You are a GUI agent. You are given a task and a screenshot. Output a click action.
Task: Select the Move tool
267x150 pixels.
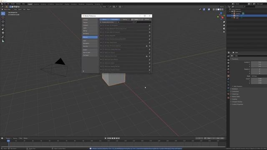[x=3, y=22]
